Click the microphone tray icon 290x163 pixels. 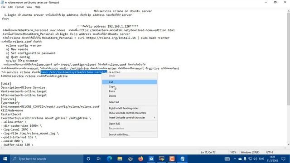[245, 159]
